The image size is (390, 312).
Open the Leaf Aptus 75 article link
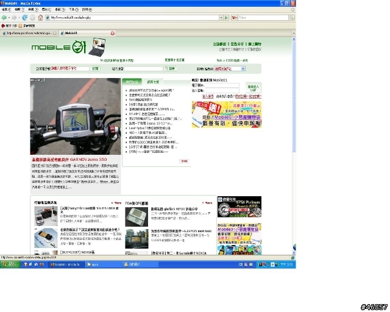click(150, 128)
